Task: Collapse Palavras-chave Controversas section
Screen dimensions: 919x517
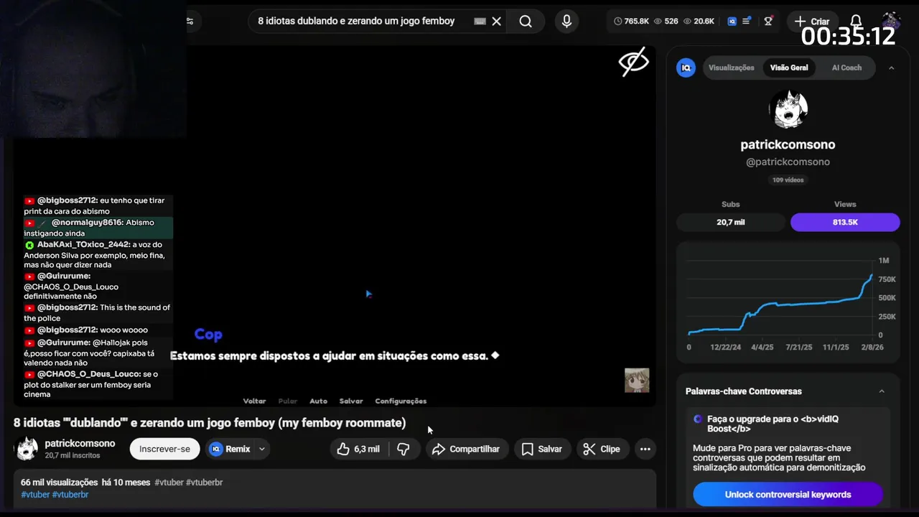Action: click(882, 391)
